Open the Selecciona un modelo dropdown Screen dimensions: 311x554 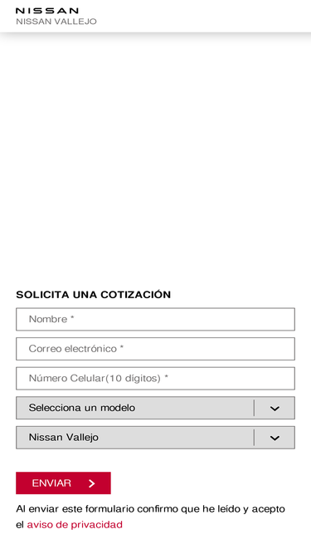[x=156, y=408]
